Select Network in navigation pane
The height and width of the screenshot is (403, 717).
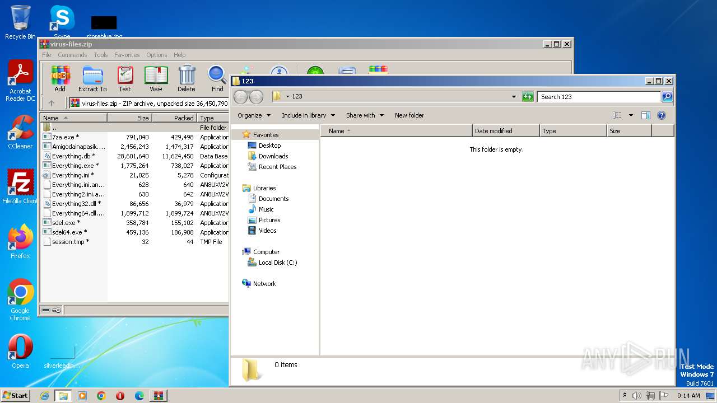(264, 284)
